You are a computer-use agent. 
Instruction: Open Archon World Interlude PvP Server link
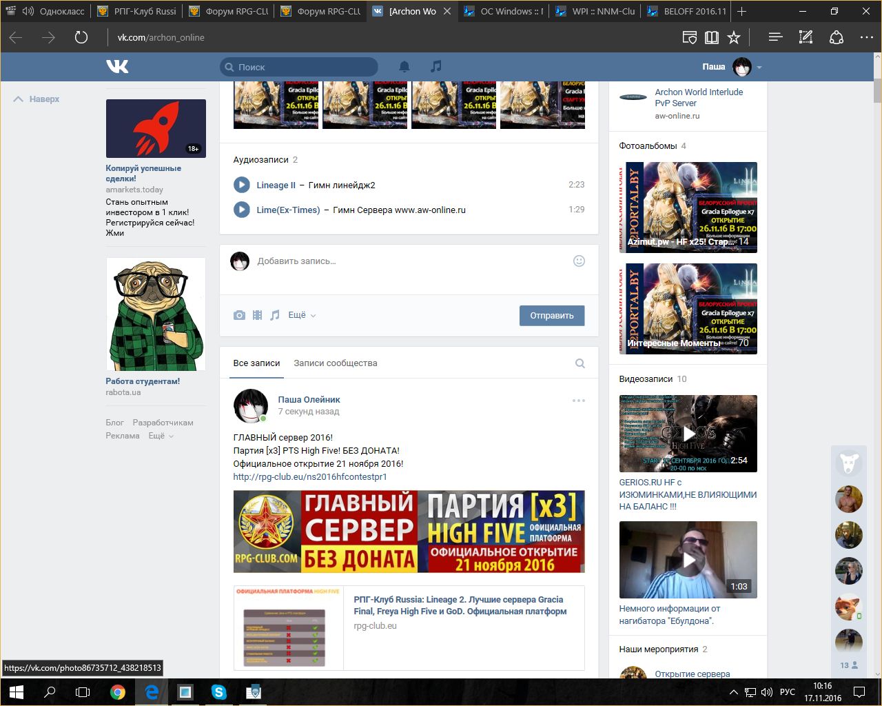coord(699,97)
